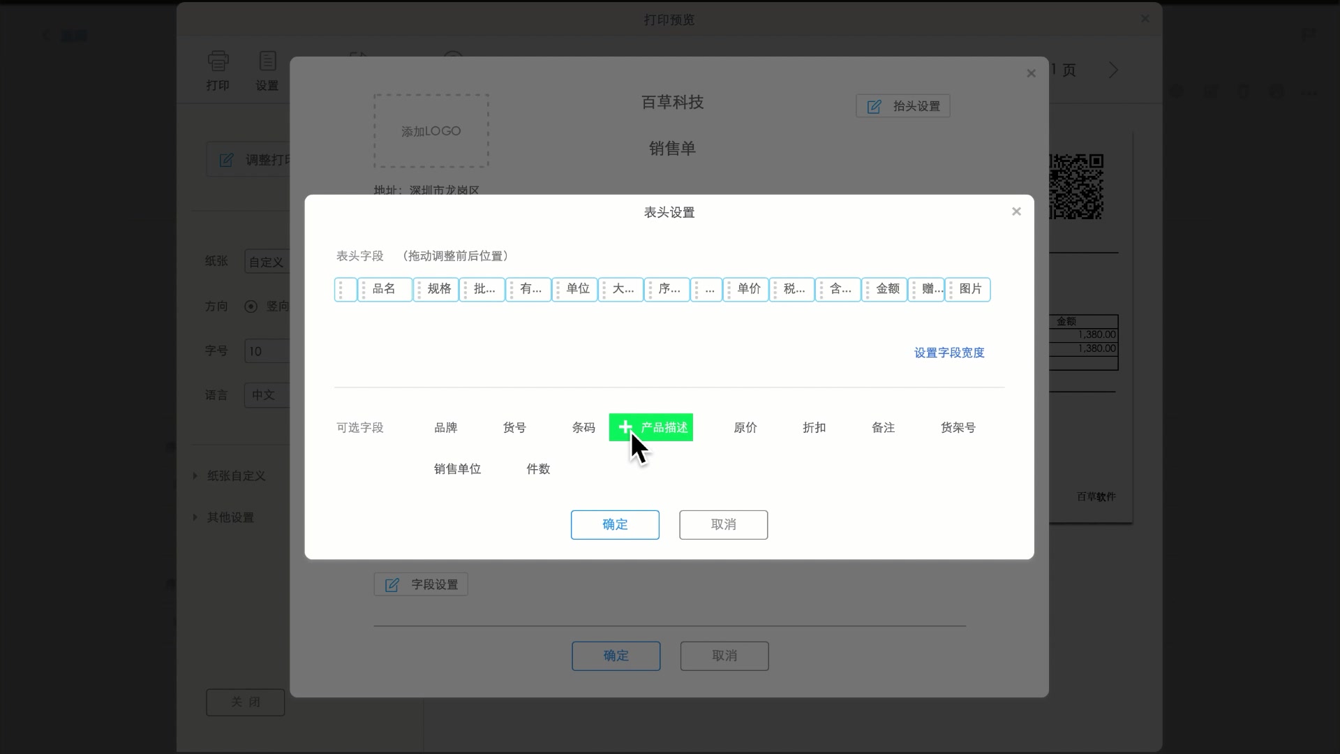
Task: Click the 调整打印 edit button
Action: 248,160
